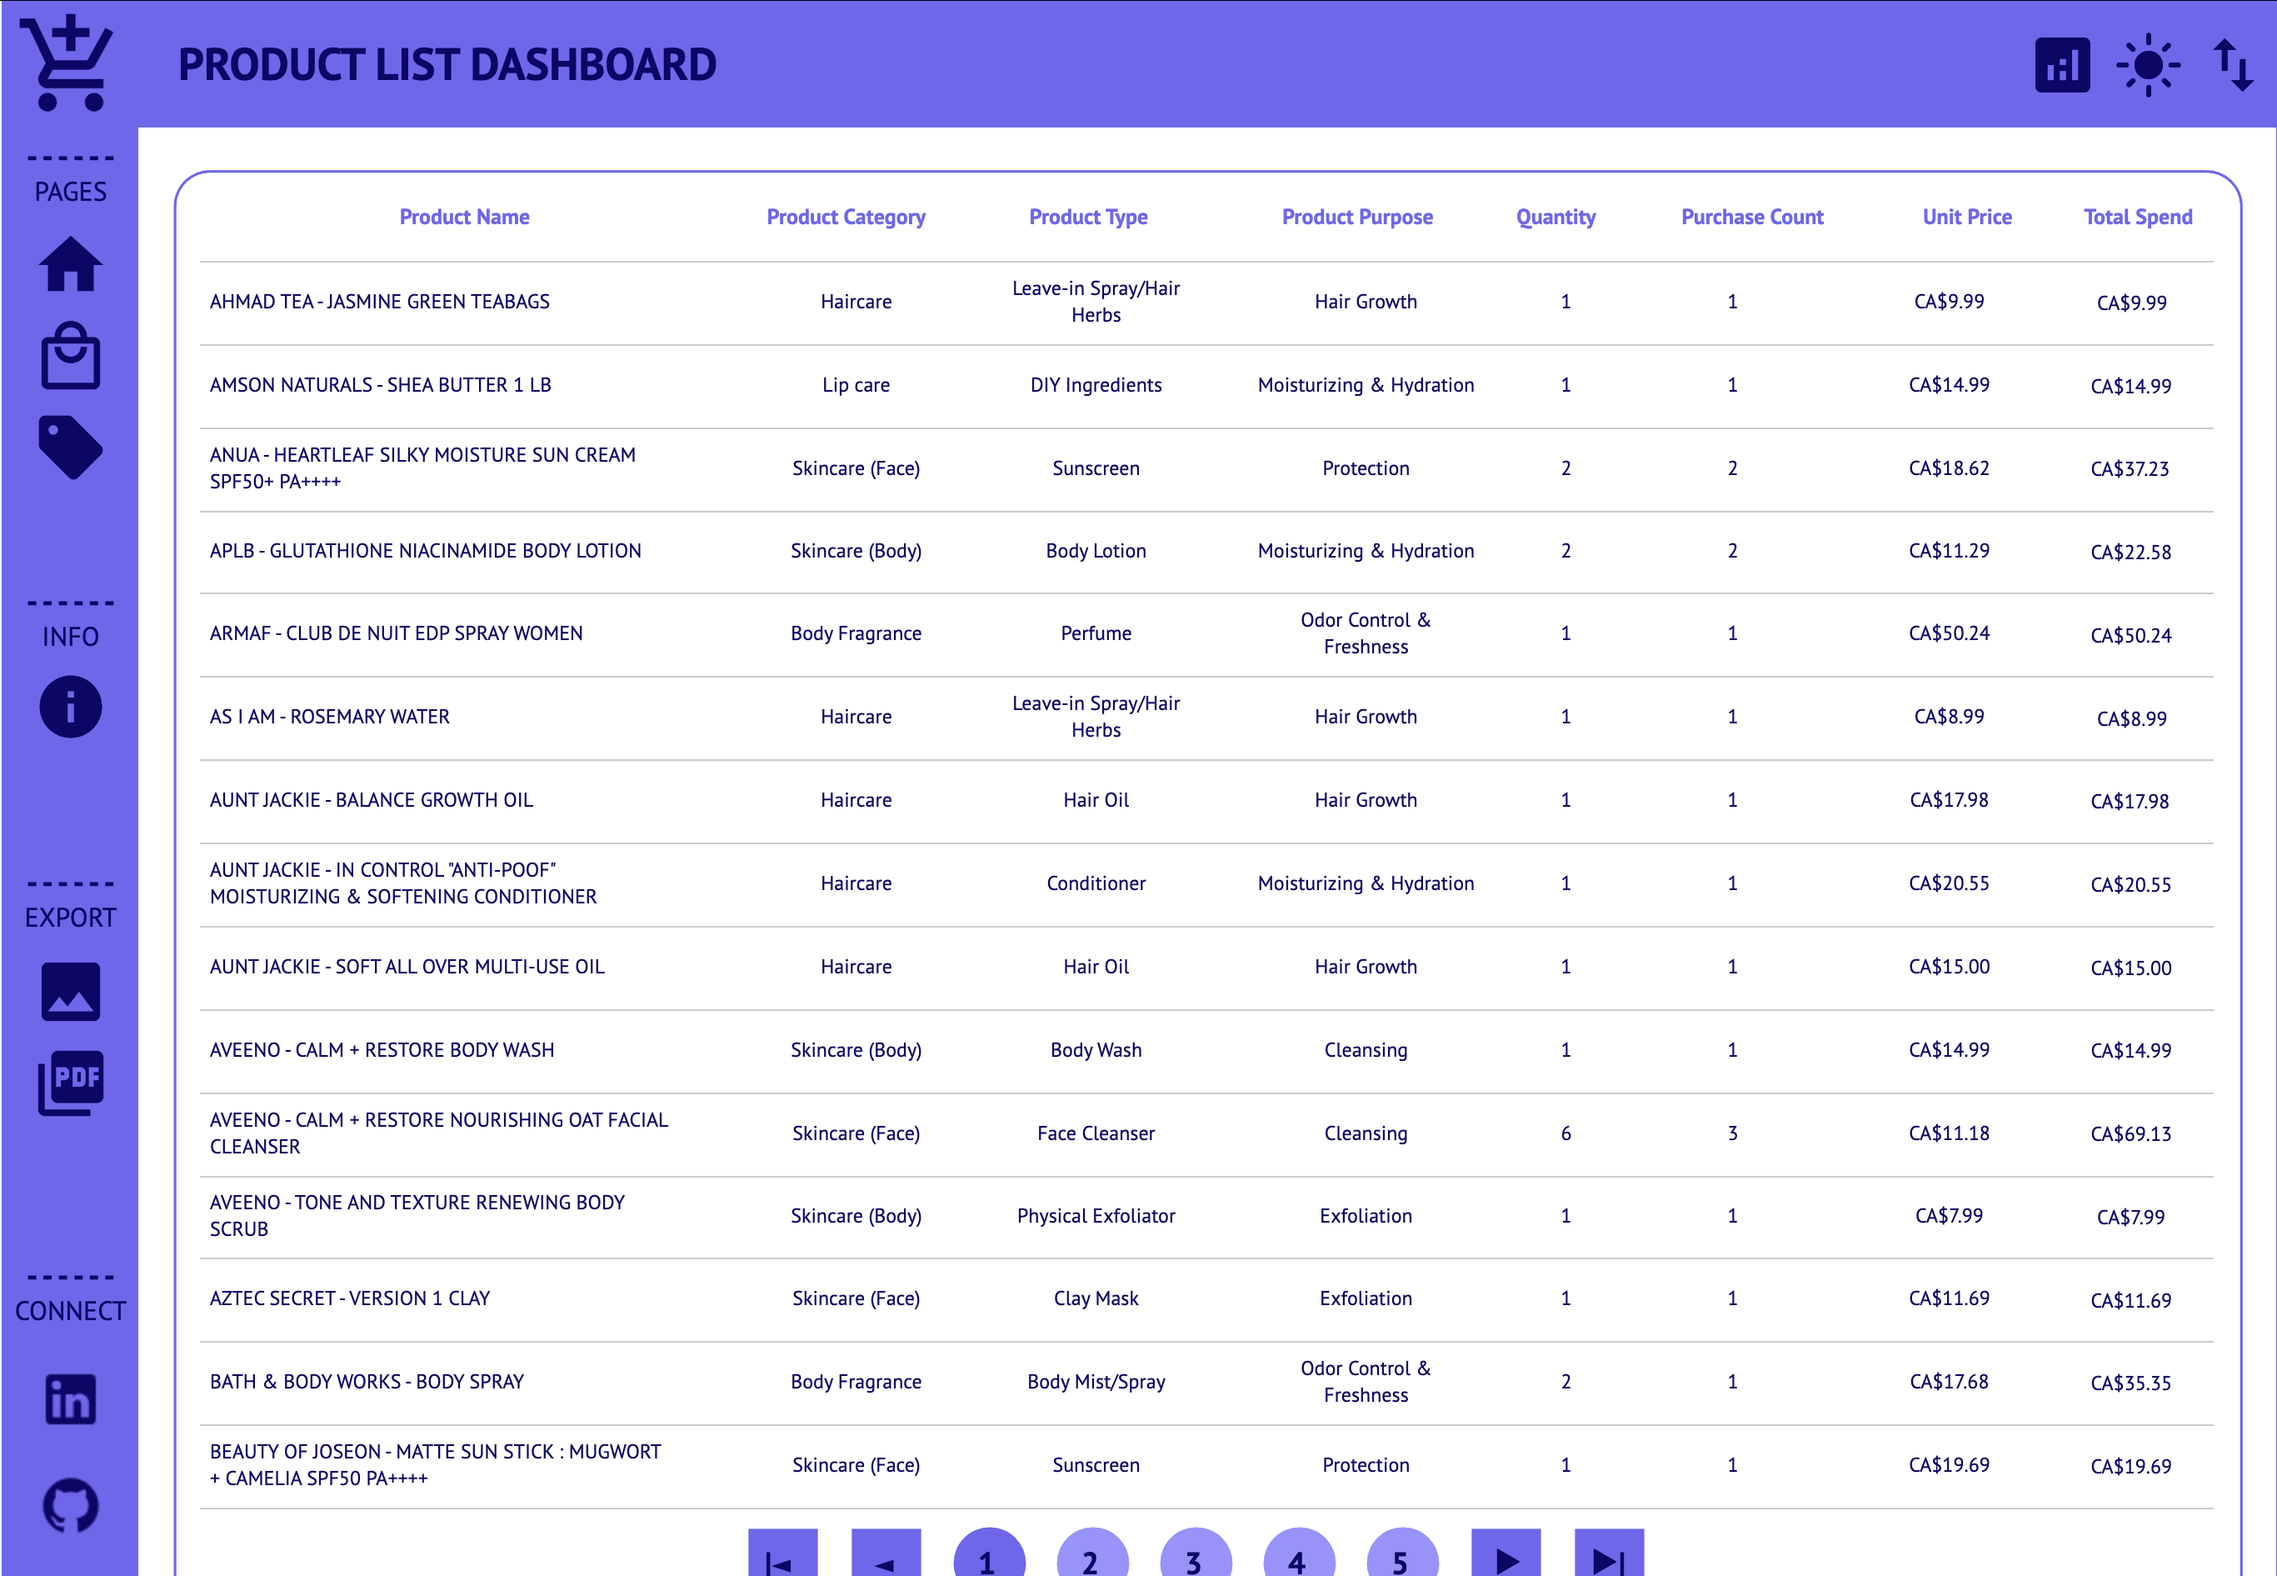This screenshot has height=1576, width=2277.
Task: Sort by the Product Name column header
Action: [x=465, y=216]
